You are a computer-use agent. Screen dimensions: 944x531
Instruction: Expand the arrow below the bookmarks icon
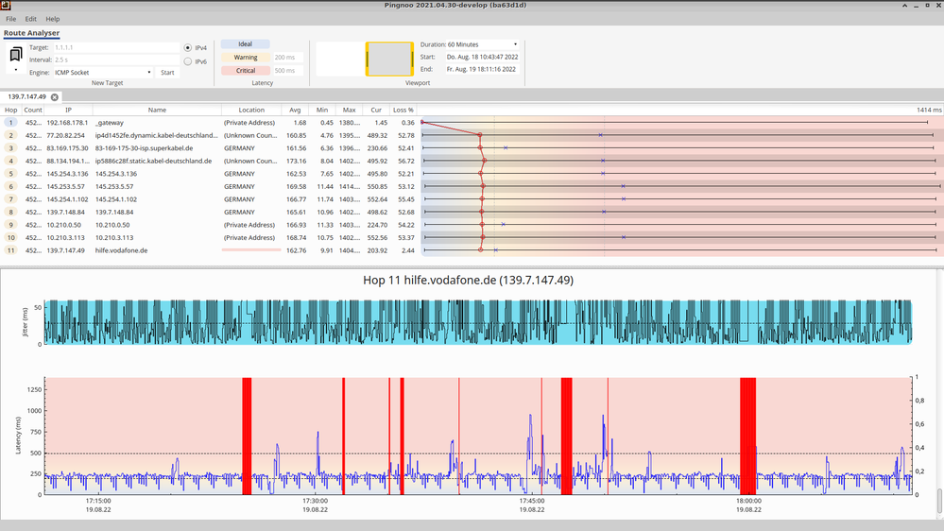pyautogui.click(x=16, y=70)
